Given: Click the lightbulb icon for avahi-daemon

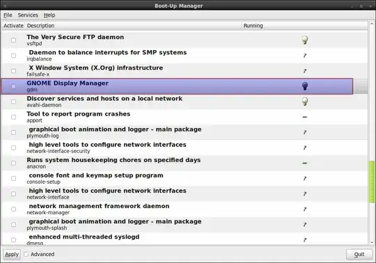Looking at the screenshot, I should pyautogui.click(x=304, y=102).
